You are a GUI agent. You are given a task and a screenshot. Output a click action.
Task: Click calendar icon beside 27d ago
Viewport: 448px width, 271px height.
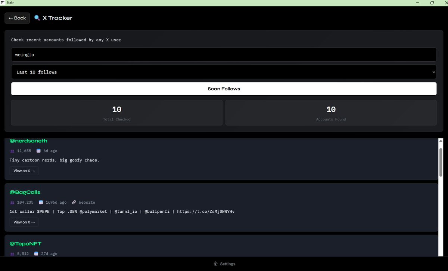point(36,254)
